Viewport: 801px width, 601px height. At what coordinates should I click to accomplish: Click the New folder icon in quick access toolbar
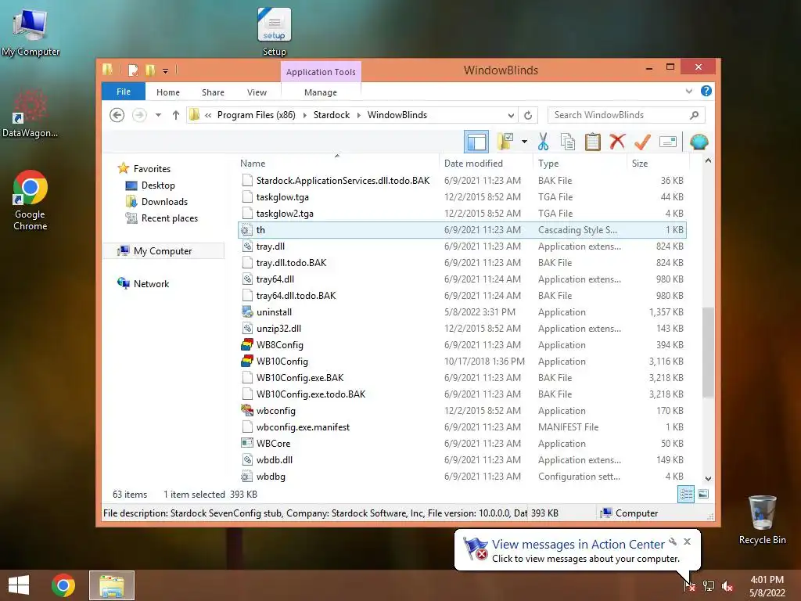(149, 70)
